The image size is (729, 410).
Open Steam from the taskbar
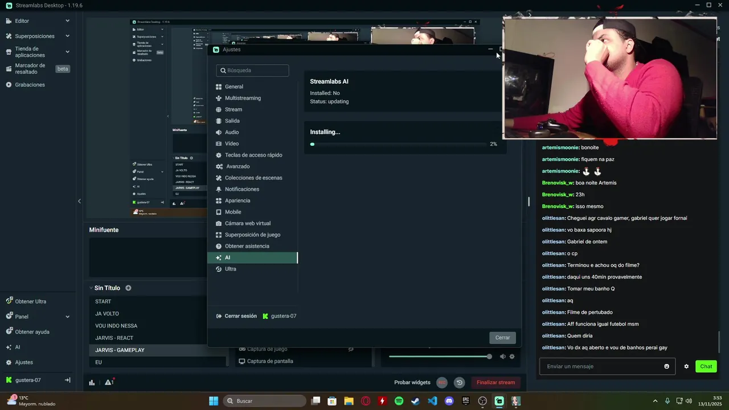click(416, 401)
